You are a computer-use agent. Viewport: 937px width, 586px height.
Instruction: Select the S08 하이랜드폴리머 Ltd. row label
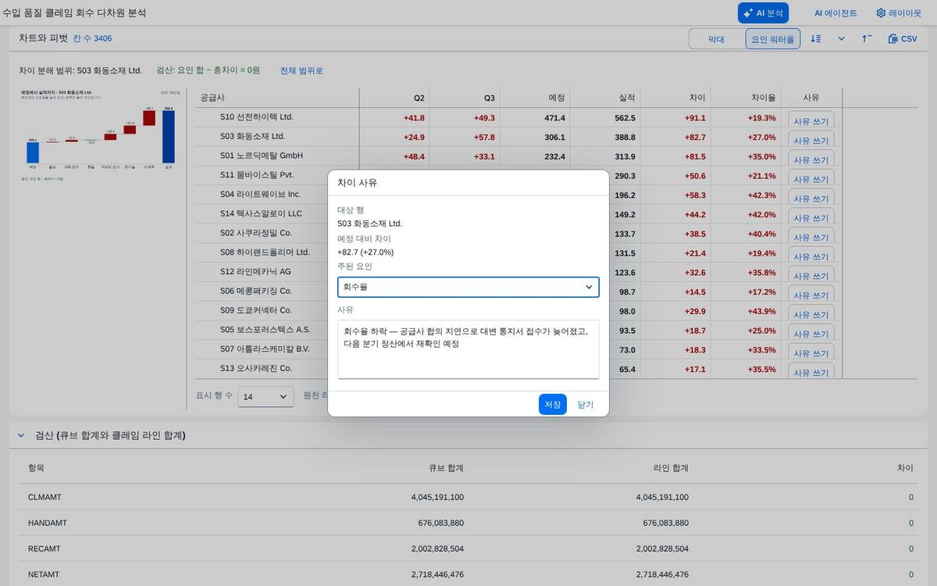265,252
